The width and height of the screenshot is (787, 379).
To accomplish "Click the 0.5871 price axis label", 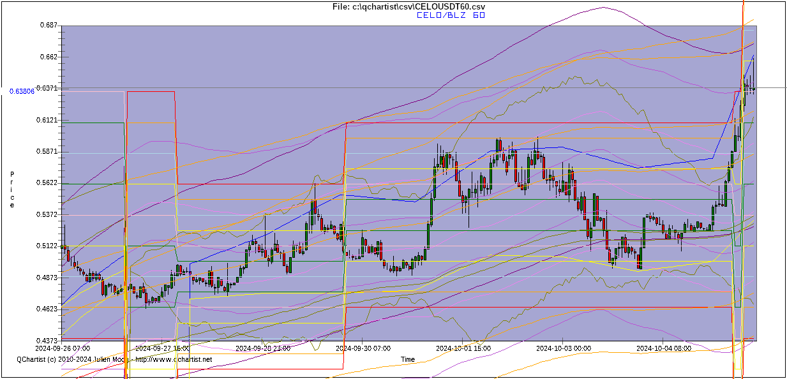I will click(47, 152).
